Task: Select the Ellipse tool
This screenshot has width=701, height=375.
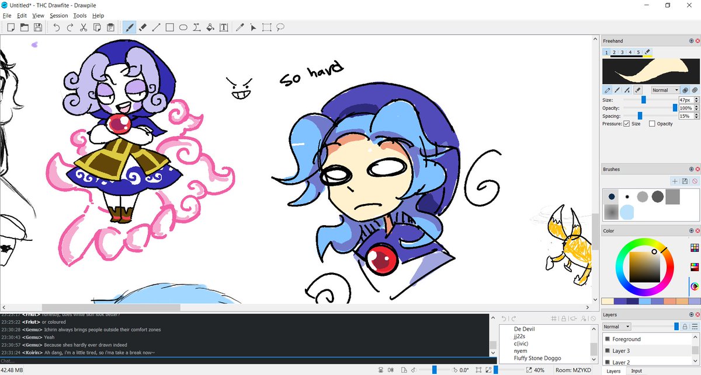Action: [183, 27]
